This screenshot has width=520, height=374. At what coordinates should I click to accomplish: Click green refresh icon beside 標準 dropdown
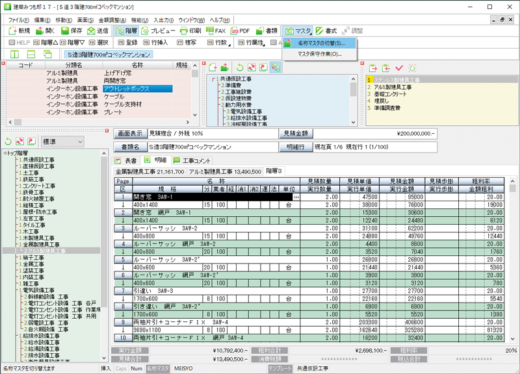click(8, 142)
